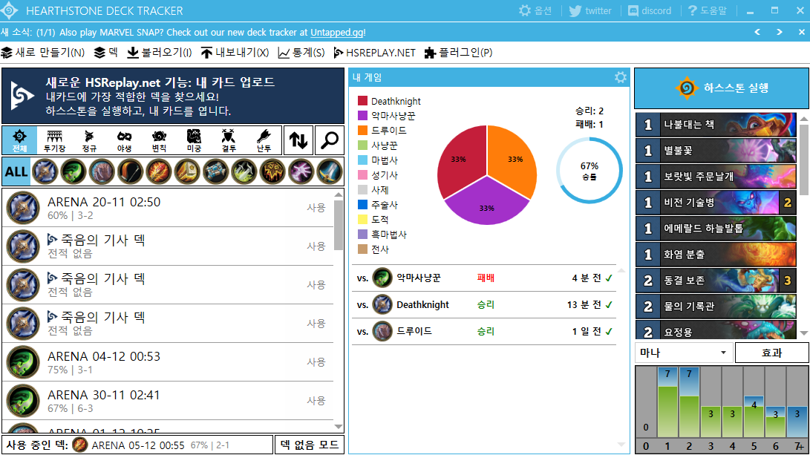
Task: Click Deathknight red legend swatch
Action: (x=362, y=101)
